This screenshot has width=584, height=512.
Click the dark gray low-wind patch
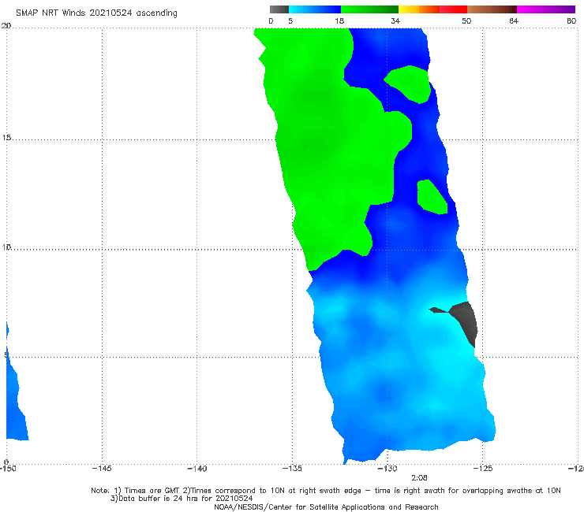pyautogui.click(x=466, y=320)
